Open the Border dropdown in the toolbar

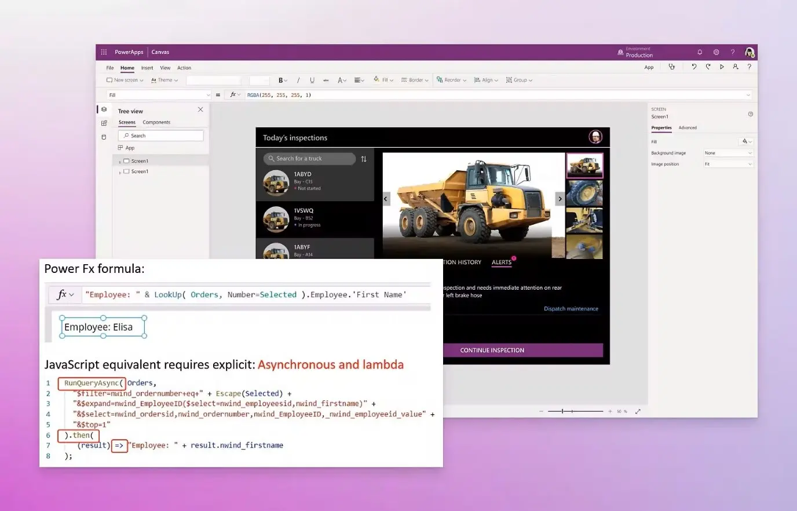[415, 81]
